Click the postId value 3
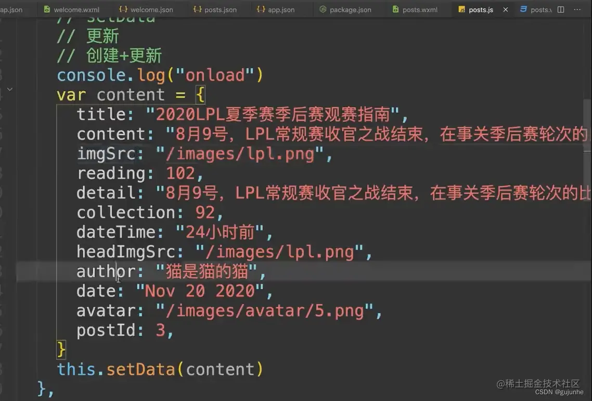Image resolution: width=592 pixels, height=401 pixels. (x=160, y=330)
